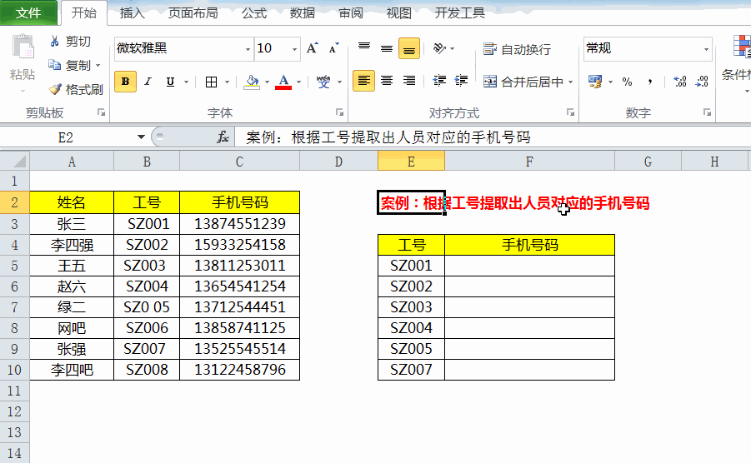The height and width of the screenshot is (463, 751).
Task: Click cell containing 李四强
Action: [72, 245]
